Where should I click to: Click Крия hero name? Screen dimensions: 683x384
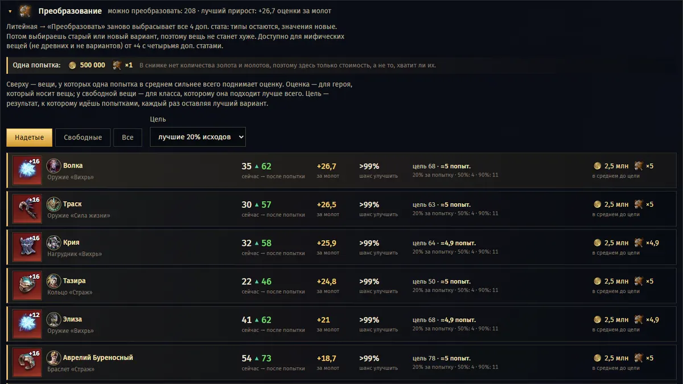(71, 243)
